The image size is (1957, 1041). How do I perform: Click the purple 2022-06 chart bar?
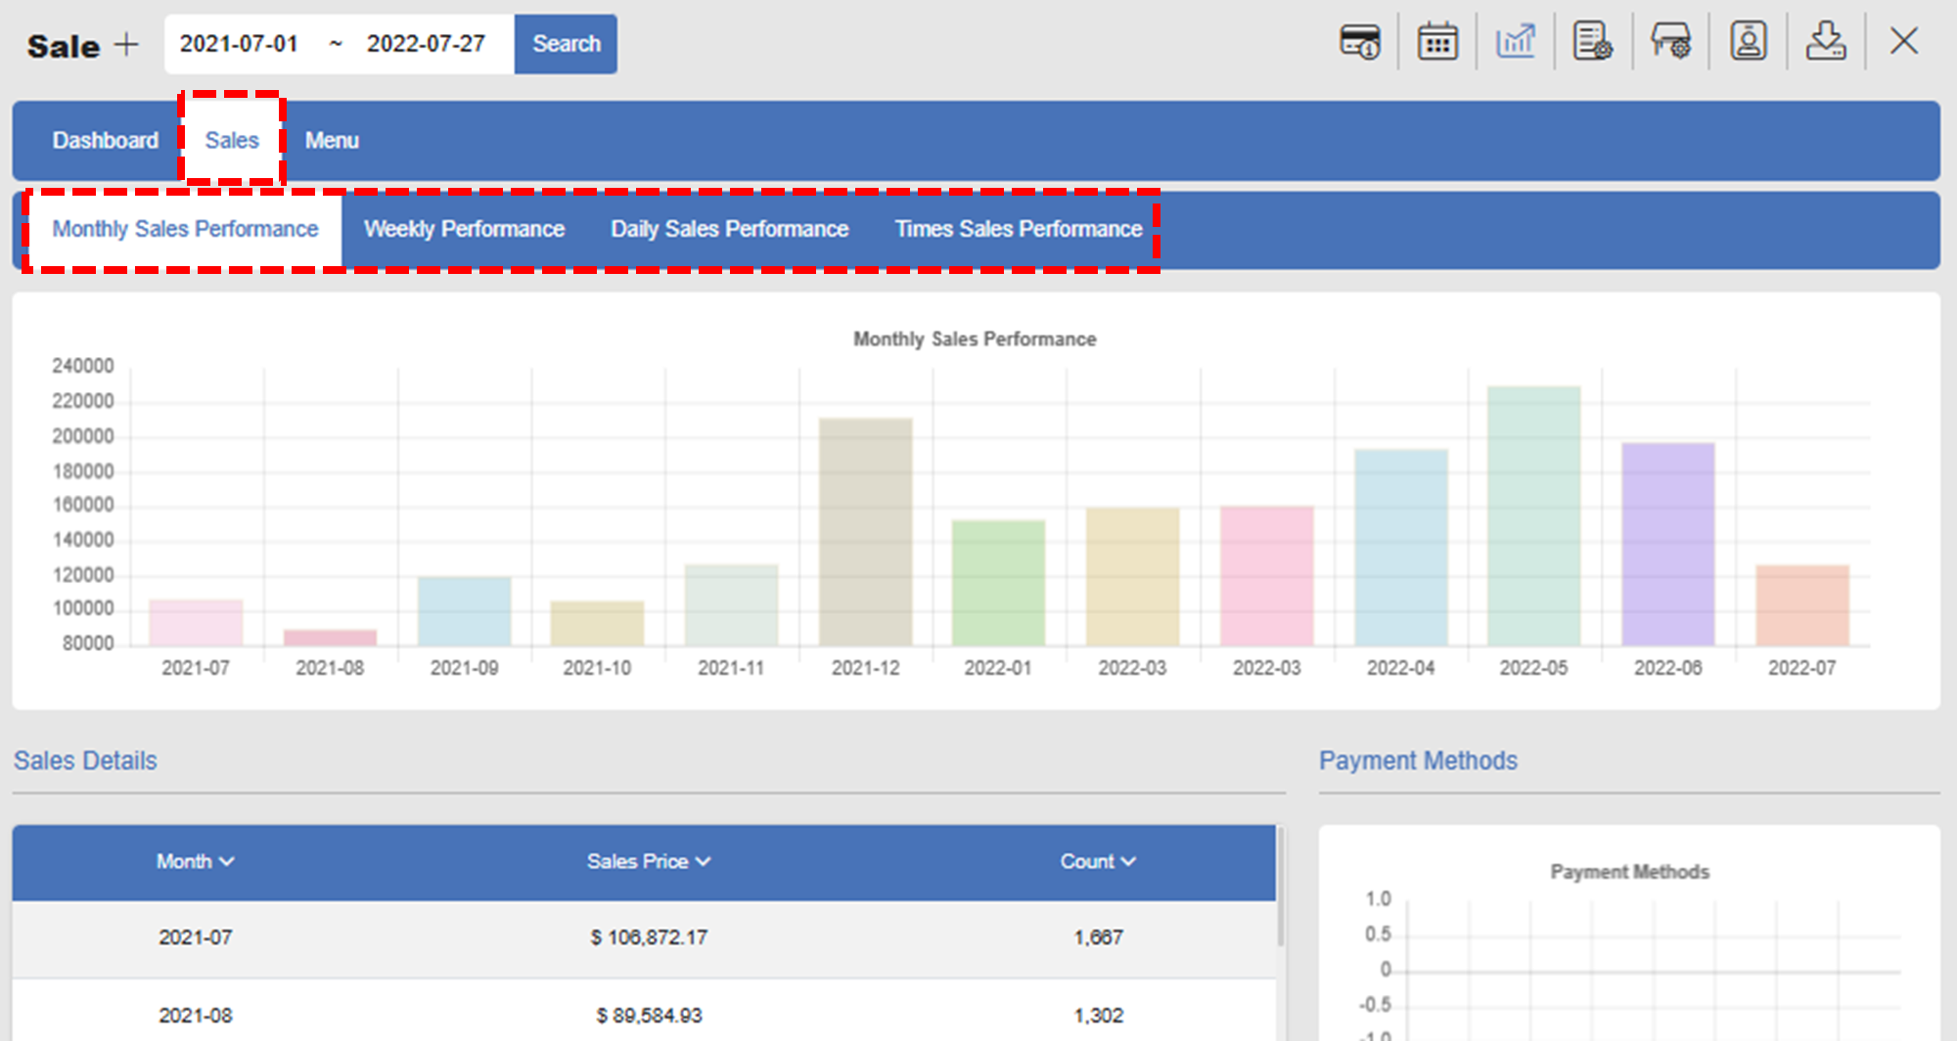tap(1667, 544)
